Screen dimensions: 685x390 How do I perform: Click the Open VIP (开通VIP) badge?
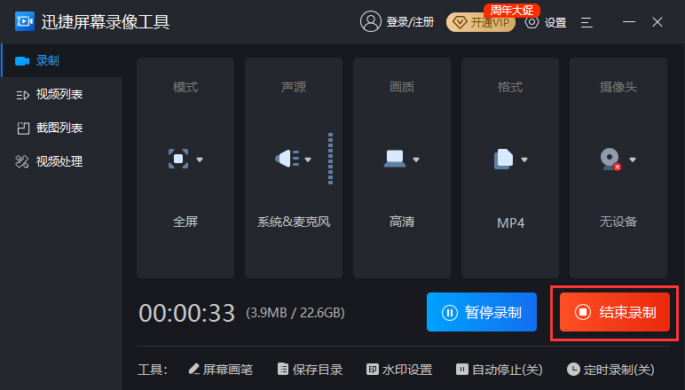point(480,23)
